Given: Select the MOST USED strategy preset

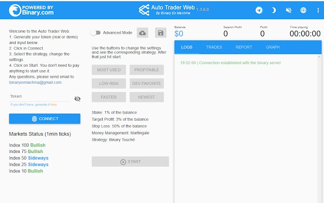Looking at the screenshot, I should [109, 70].
